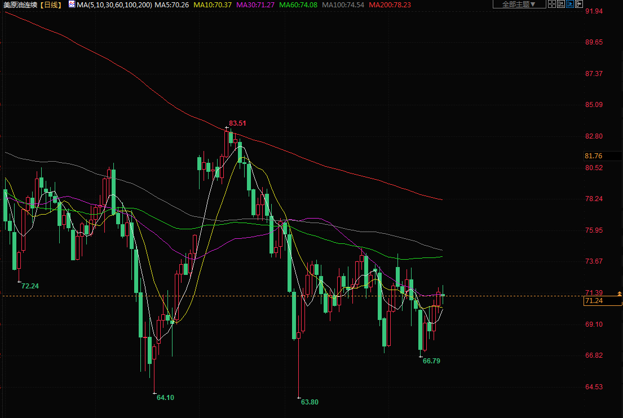Select the yellow MA10:70.37 legend label

click(x=212, y=5)
